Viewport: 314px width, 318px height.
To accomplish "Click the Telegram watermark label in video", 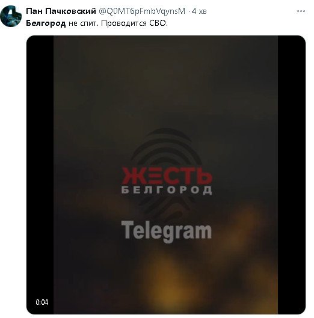I will pos(167,231).
